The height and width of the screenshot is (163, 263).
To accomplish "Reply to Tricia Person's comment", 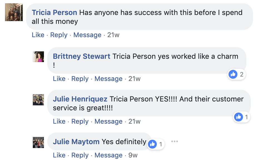I will click(59, 35).
